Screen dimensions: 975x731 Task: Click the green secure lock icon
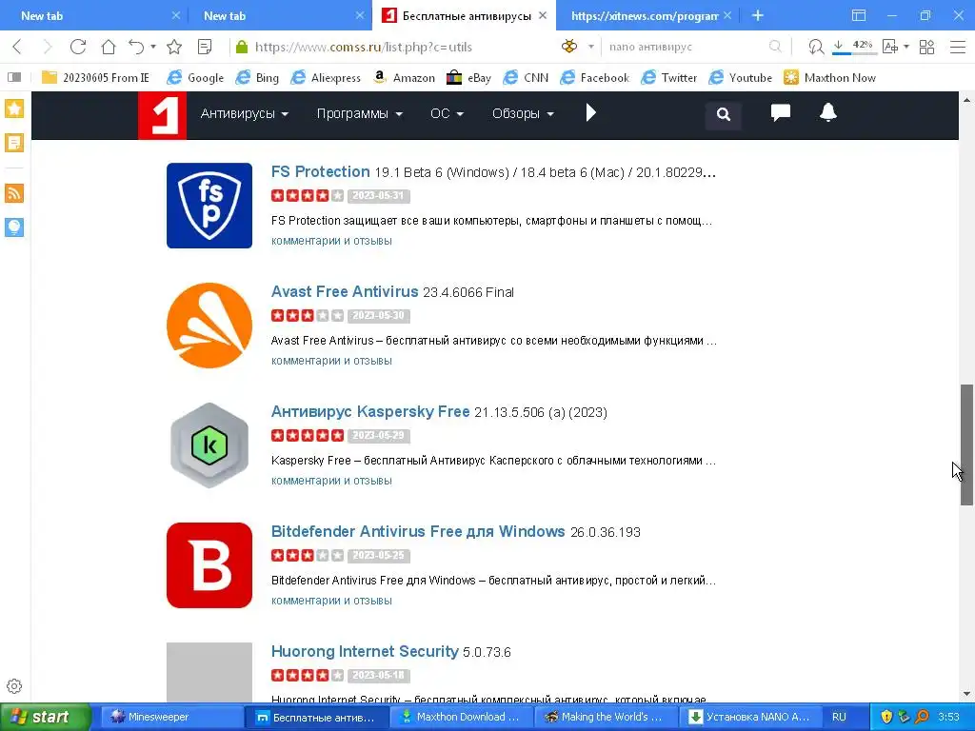(x=243, y=47)
